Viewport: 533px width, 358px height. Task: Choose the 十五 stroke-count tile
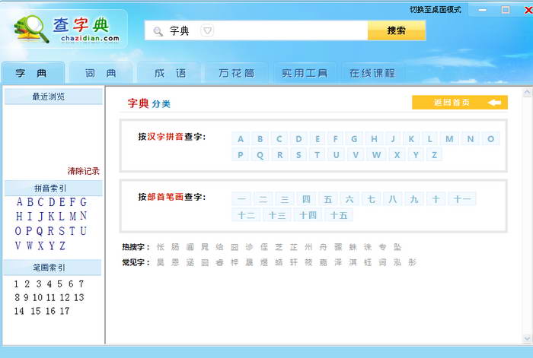(339, 215)
